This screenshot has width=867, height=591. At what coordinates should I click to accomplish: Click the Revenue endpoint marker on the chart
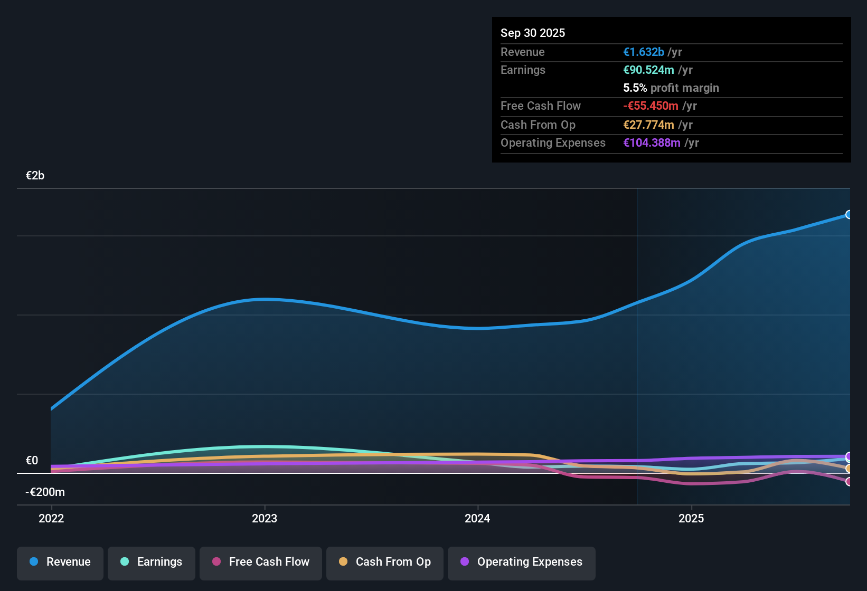coord(849,214)
